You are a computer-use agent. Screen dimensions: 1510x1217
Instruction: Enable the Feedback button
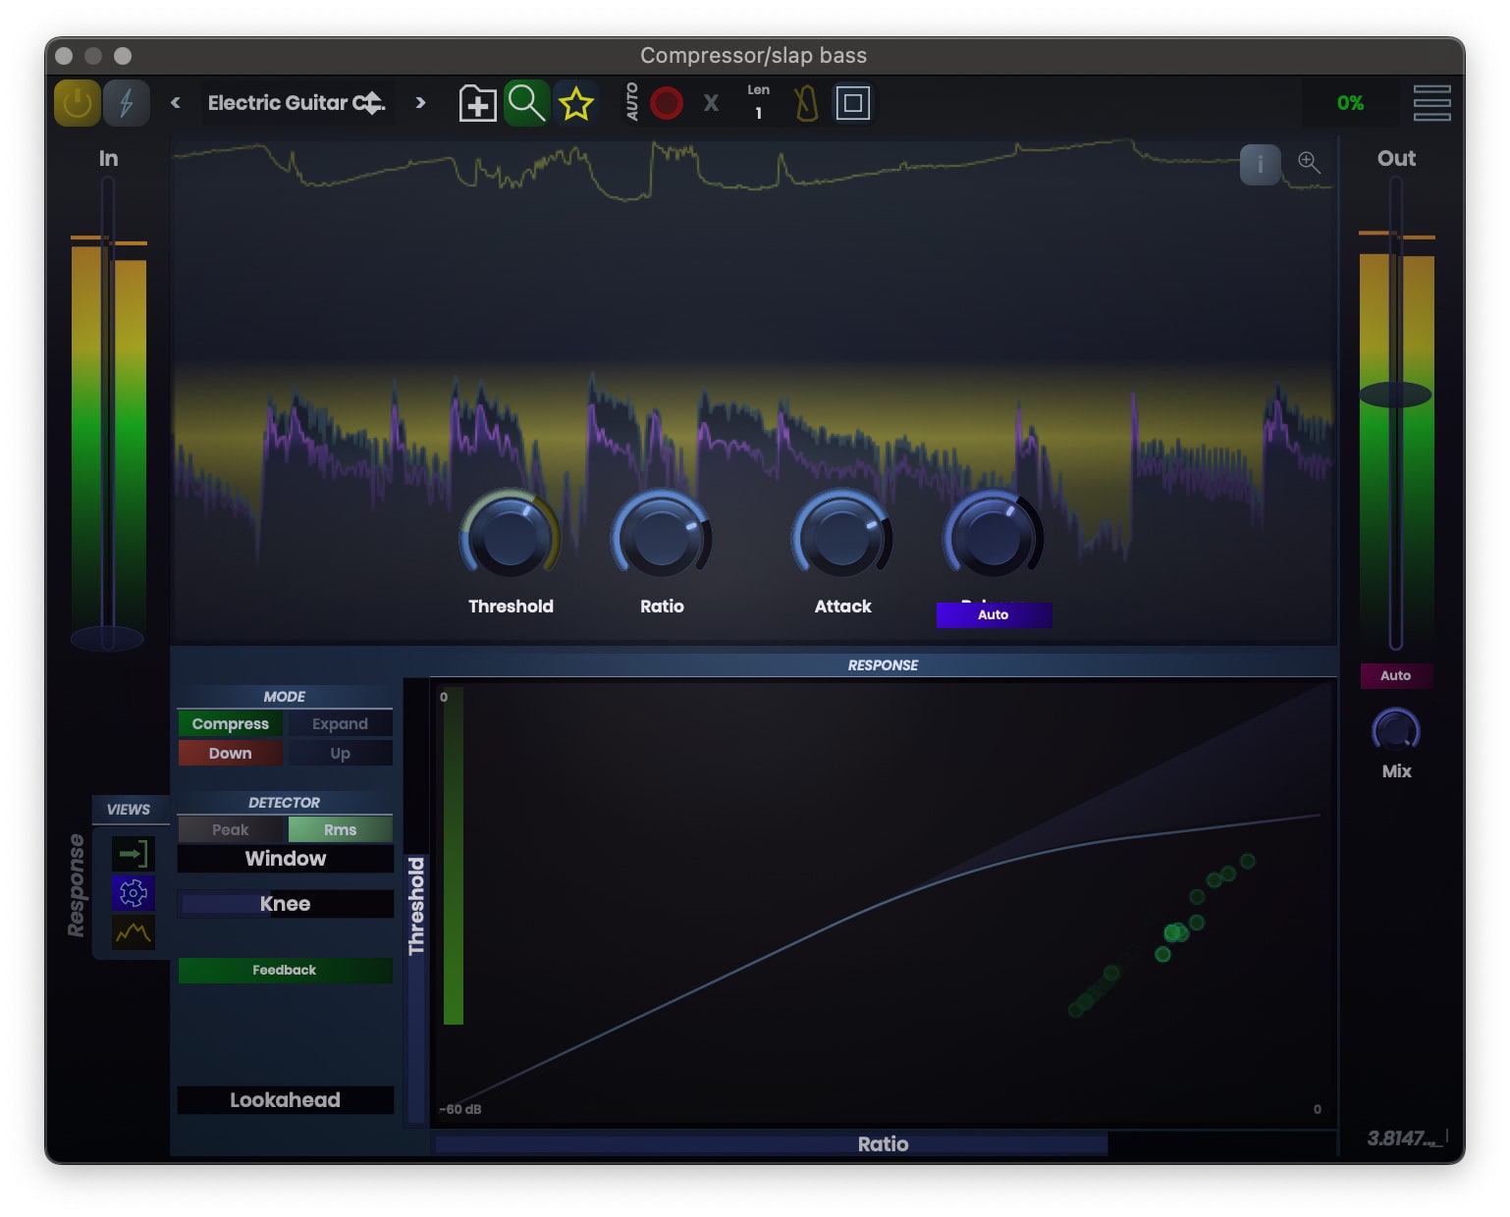(284, 970)
